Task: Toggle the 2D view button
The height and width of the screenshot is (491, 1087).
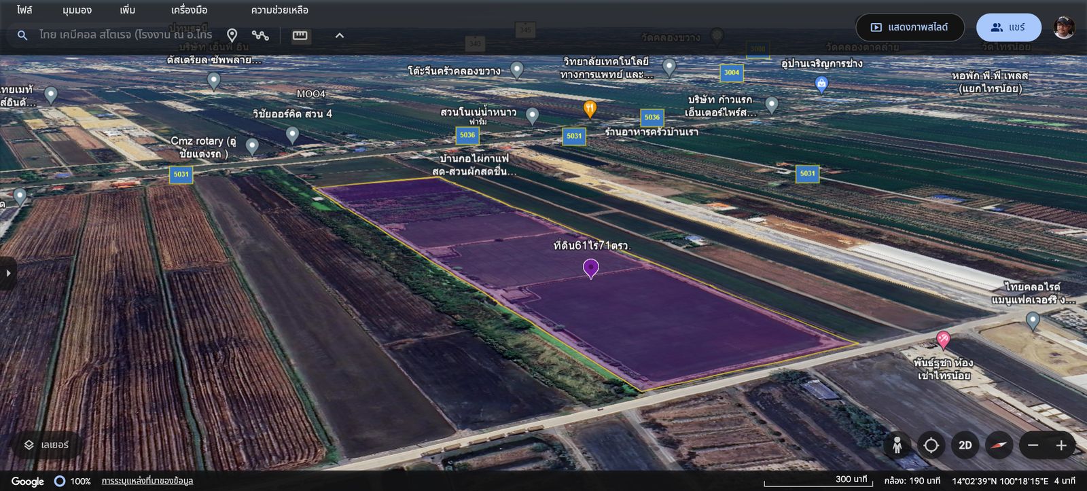Action: [965, 445]
